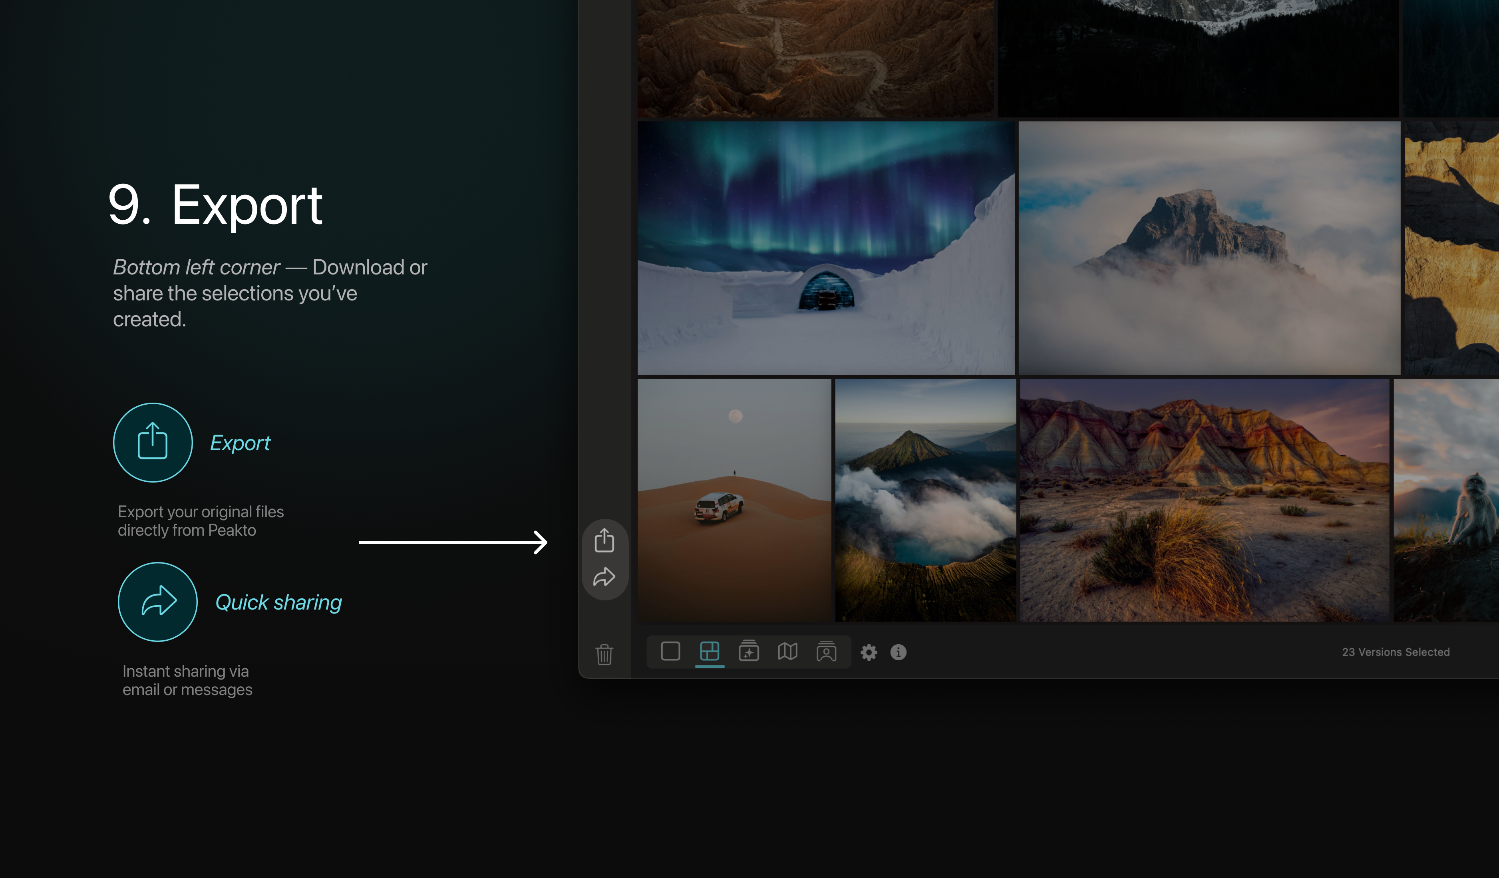Open the people portraits view

tap(826, 652)
